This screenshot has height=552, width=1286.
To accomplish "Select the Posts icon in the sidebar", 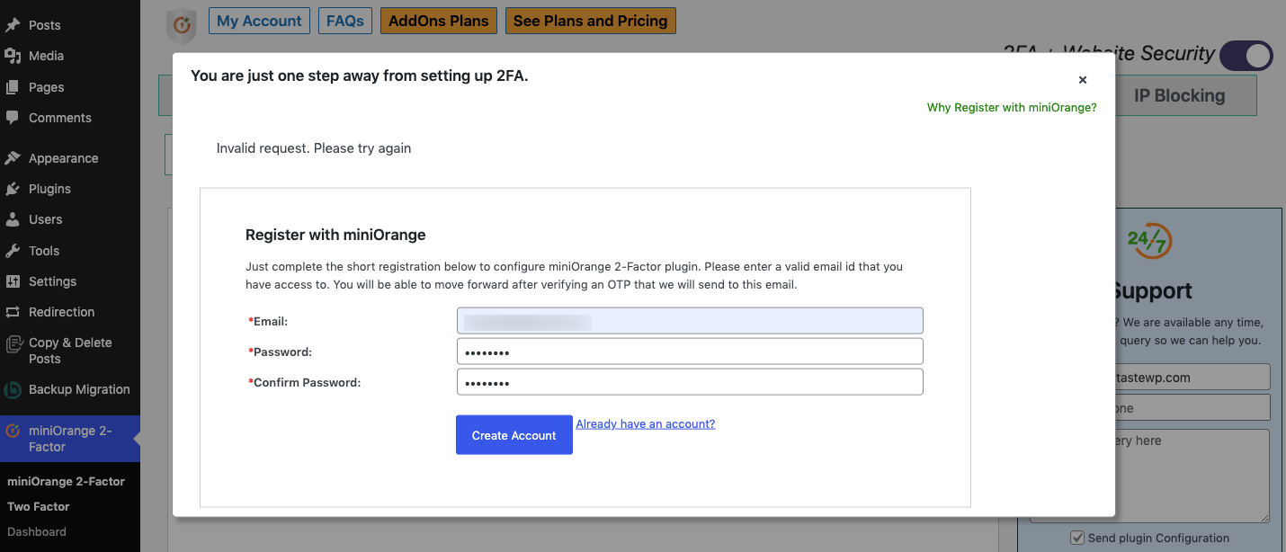I will 13,25.
